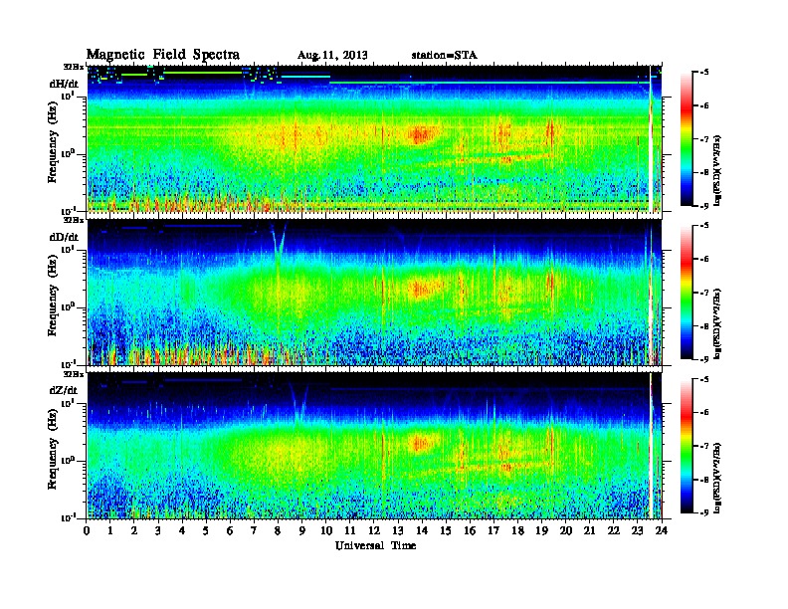788x609 pixels.
Task: Click hour 22 on Universal Time axis
Action: (x=614, y=530)
